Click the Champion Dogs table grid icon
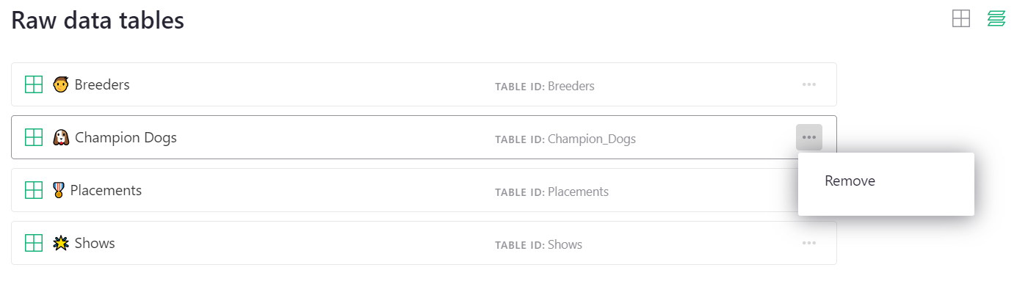 click(x=34, y=137)
